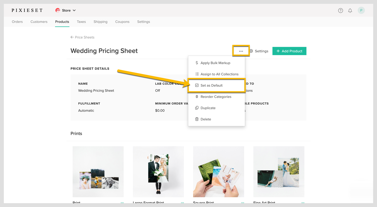
Task: Click the red Store logo icon
Action: 58,11
